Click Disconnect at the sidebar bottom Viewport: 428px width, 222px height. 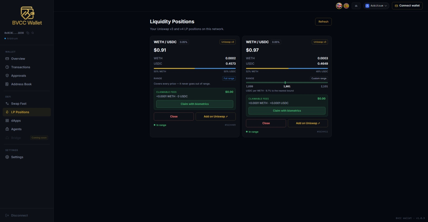[x=17, y=215]
